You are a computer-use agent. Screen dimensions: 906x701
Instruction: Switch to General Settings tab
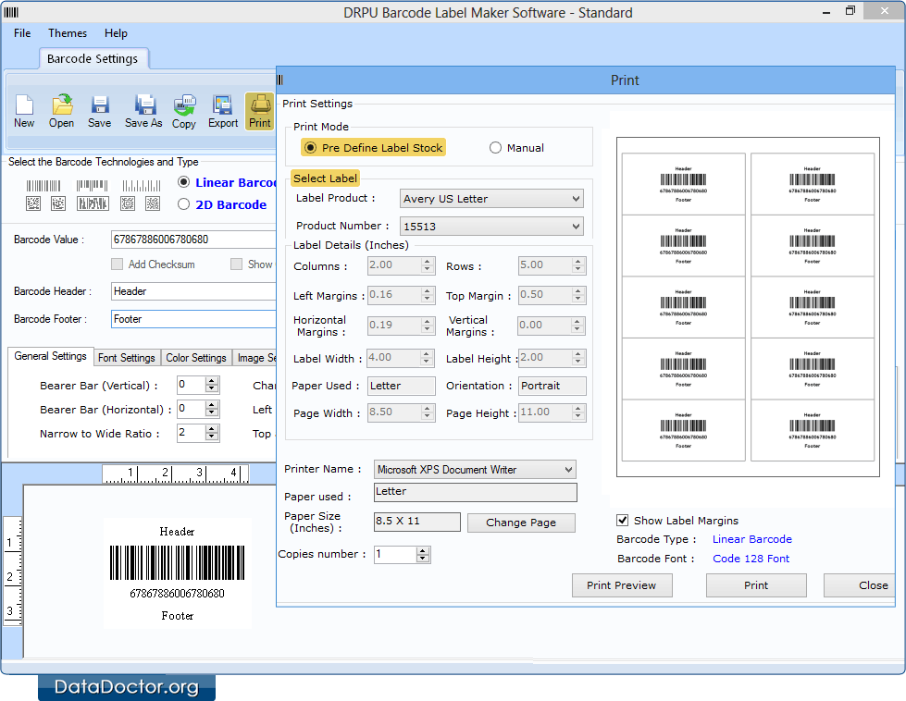[x=50, y=356]
